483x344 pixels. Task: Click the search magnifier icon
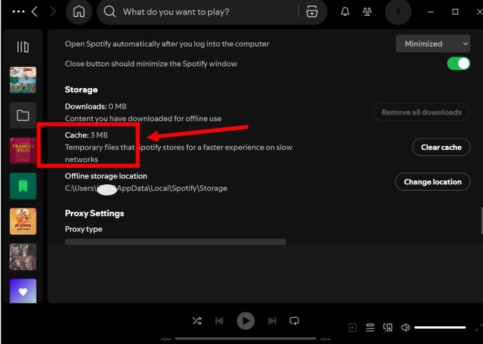point(109,12)
